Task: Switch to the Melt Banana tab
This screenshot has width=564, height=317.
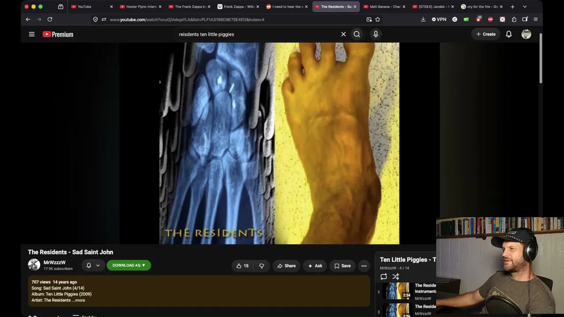Action: click(x=384, y=7)
